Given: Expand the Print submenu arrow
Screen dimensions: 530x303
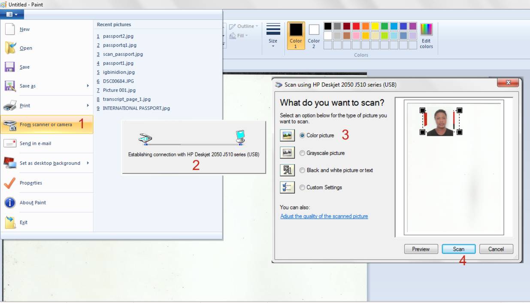Looking at the screenshot, I should (88, 105).
